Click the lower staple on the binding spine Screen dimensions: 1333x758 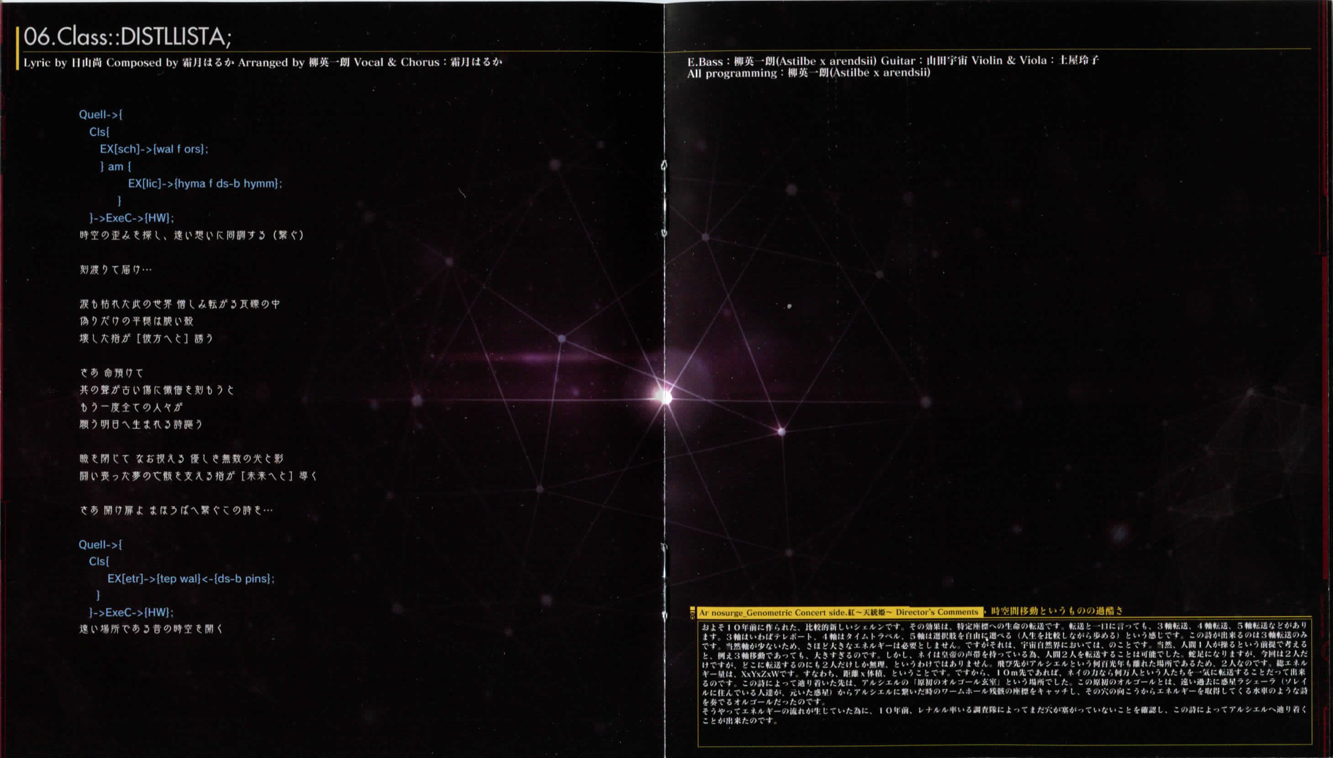coord(664,580)
